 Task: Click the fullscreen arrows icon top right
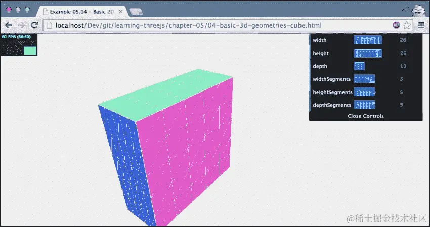405,9
